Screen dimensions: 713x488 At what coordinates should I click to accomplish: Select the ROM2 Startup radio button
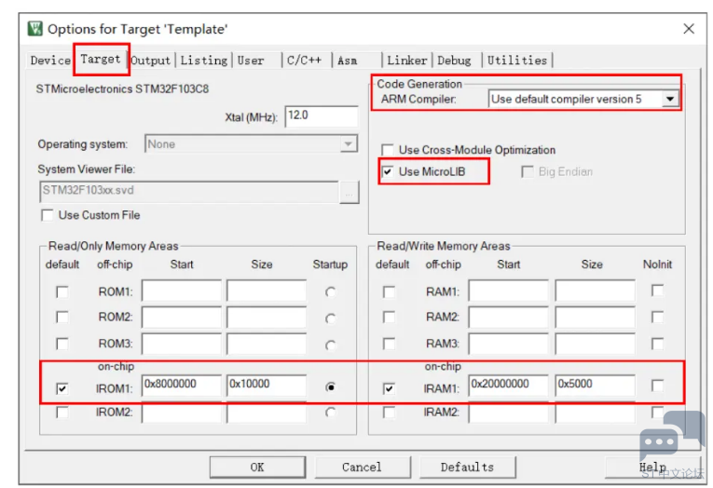coord(331,319)
